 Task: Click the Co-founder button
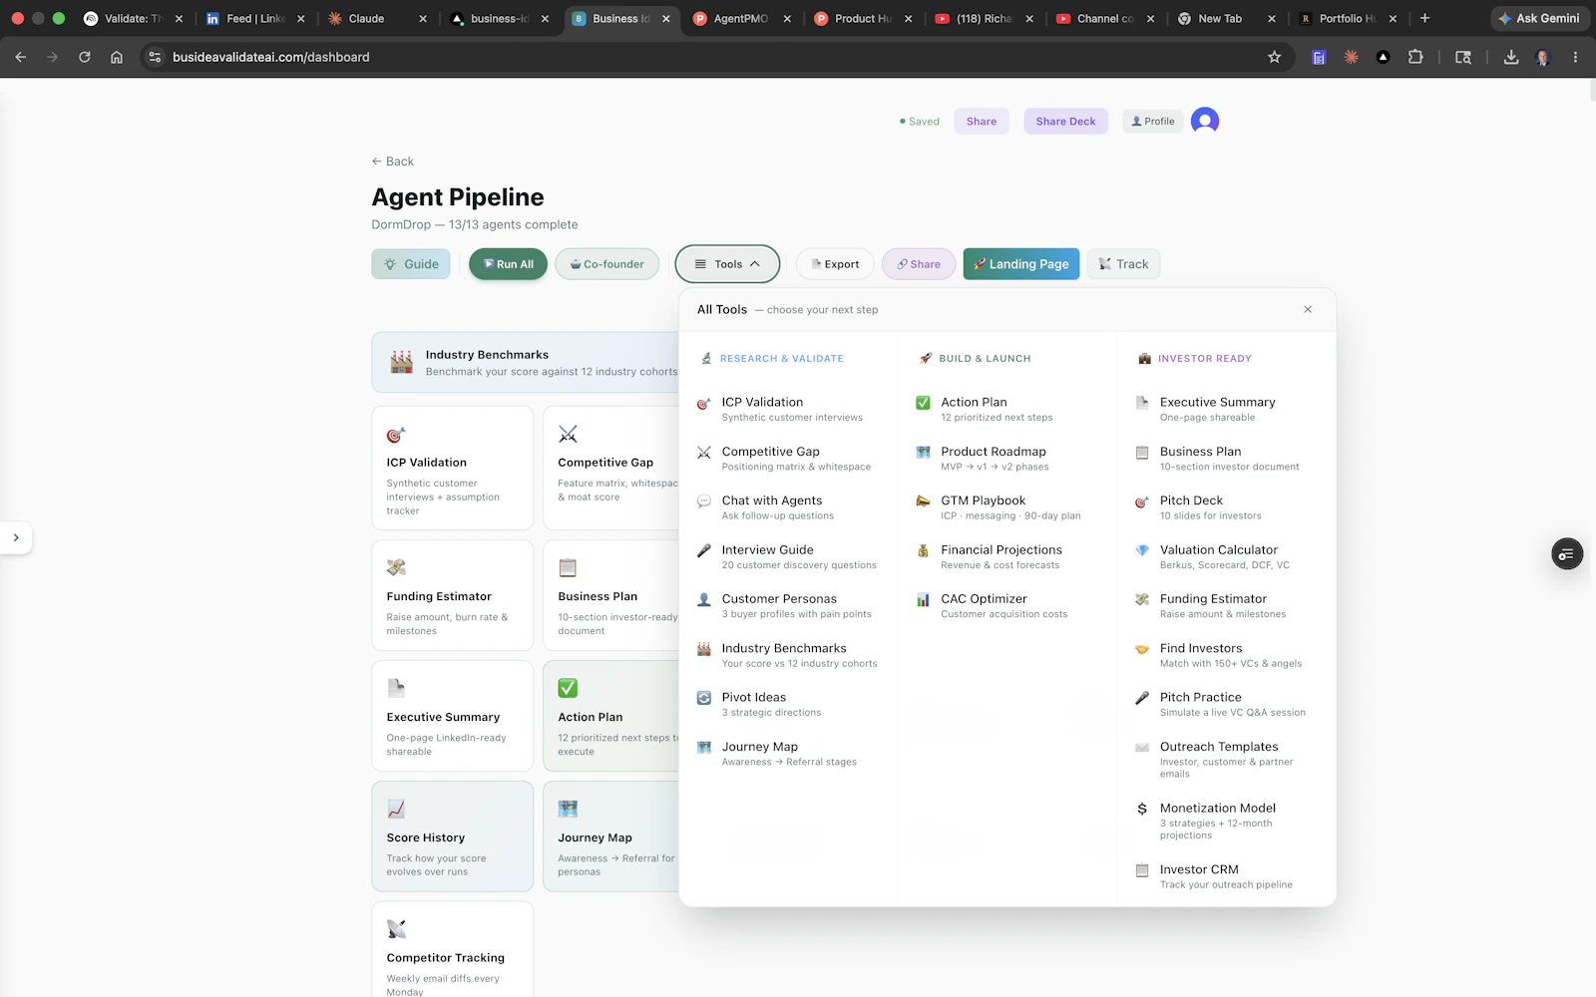[x=606, y=264]
